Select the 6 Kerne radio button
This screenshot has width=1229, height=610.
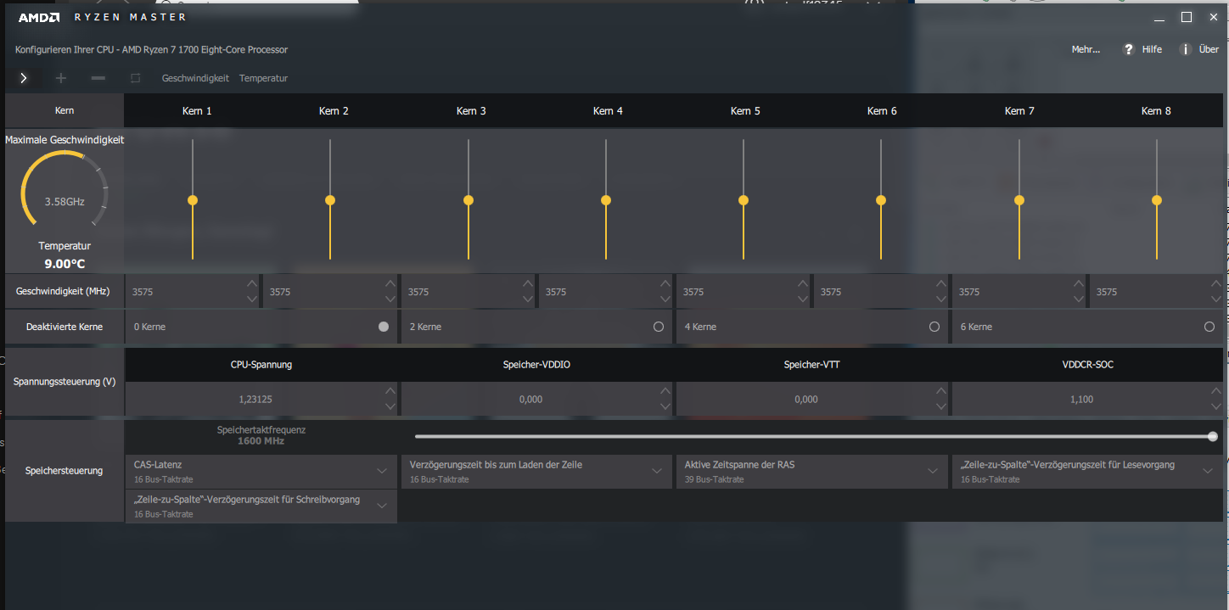(x=1209, y=327)
